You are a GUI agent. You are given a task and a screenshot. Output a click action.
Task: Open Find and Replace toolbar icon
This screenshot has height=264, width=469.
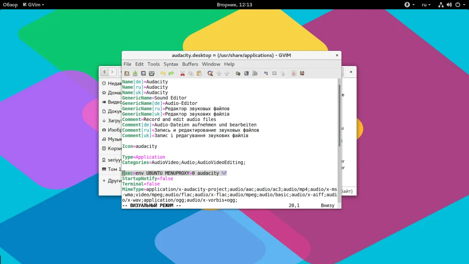pos(210,73)
